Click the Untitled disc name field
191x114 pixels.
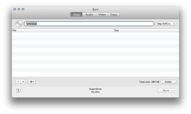(x=89, y=24)
